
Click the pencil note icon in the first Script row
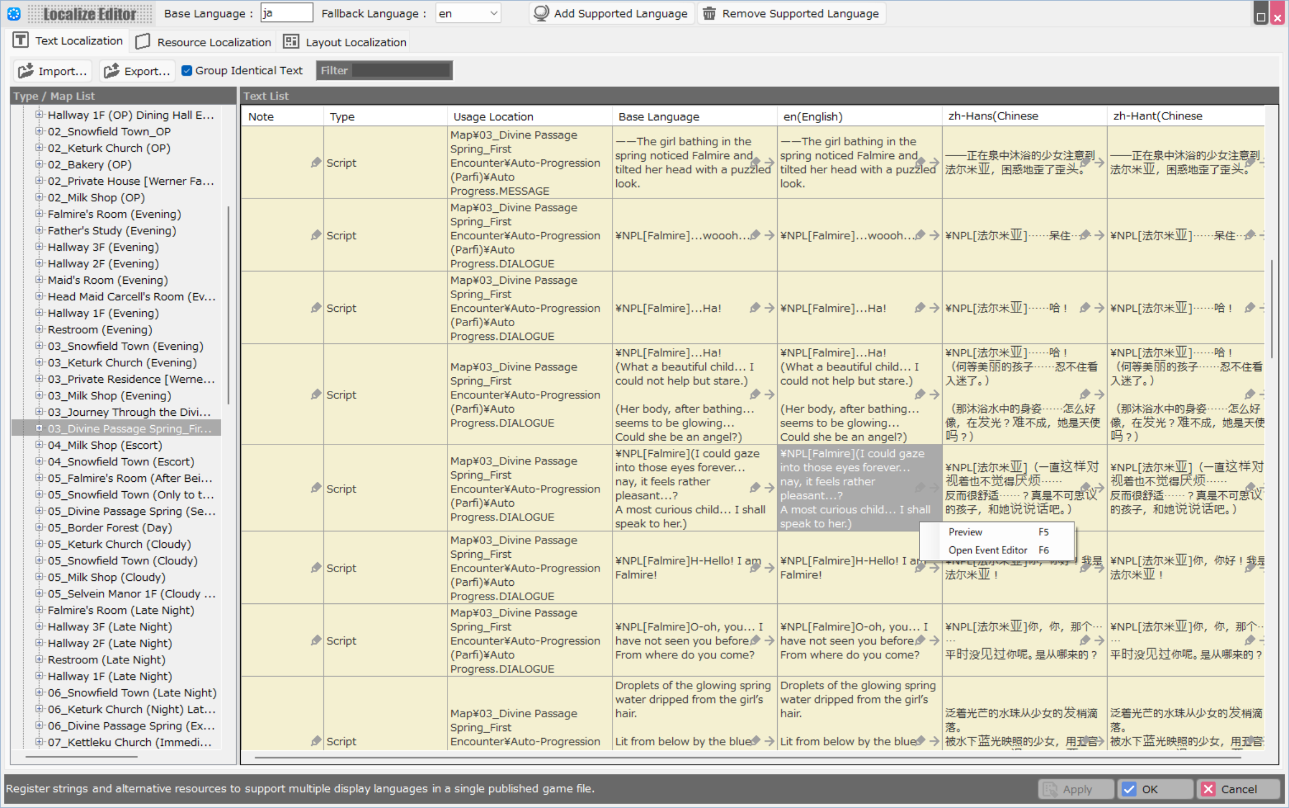tap(316, 163)
